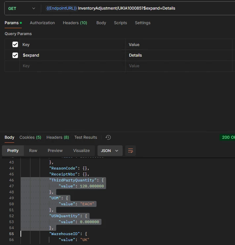Open the Scripts tab

pyautogui.click(x=120, y=23)
